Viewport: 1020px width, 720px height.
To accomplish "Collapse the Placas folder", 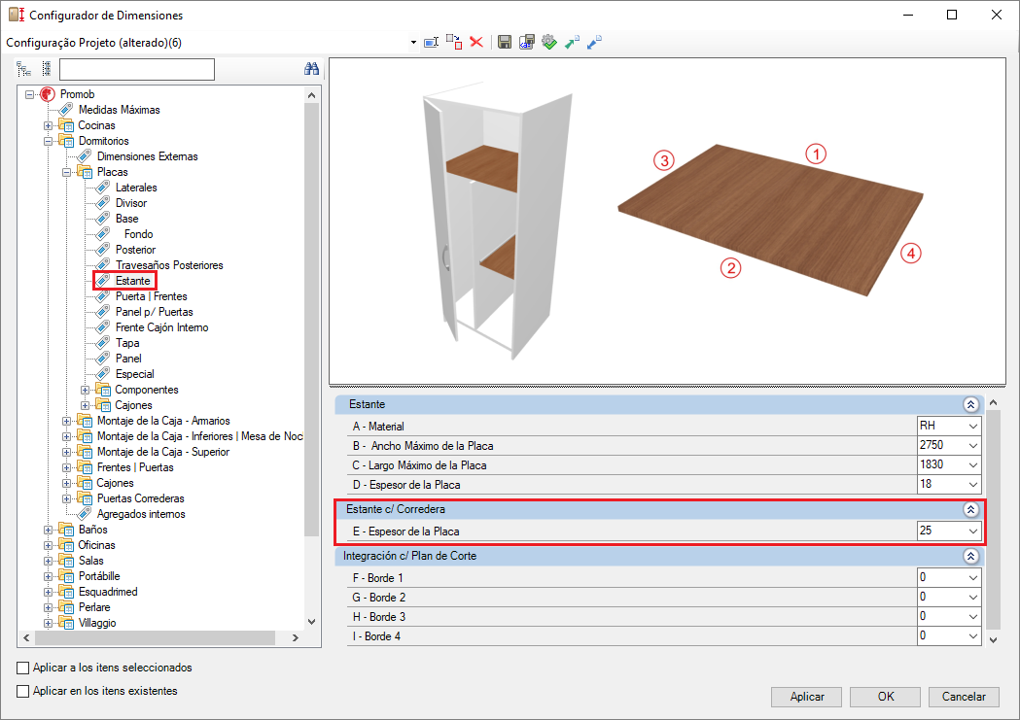I will (x=66, y=172).
